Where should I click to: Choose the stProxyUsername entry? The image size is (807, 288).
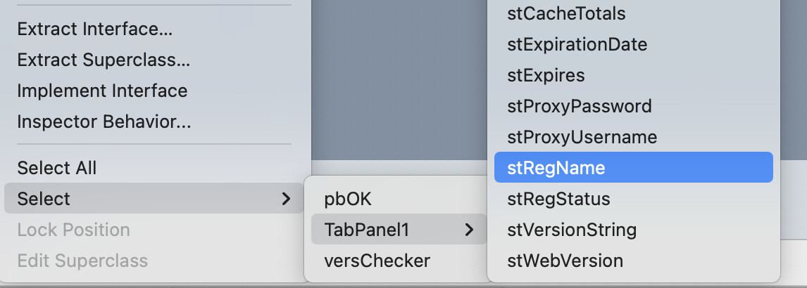(582, 138)
